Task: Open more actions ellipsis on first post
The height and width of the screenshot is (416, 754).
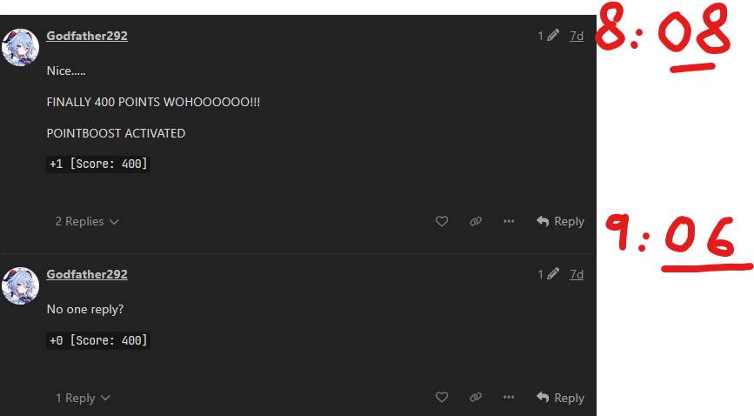Action: (x=509, y=221)
